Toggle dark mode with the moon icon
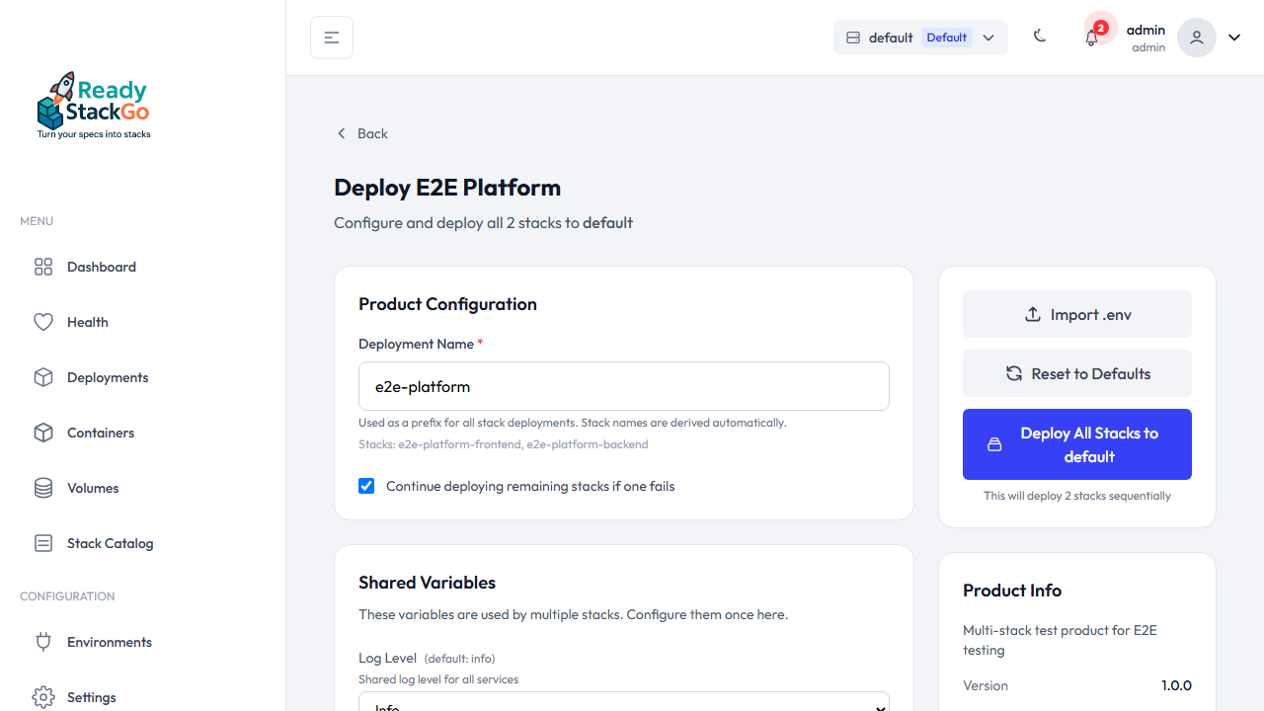This screenshot has width=1264, height=711. pos(1040,36)
